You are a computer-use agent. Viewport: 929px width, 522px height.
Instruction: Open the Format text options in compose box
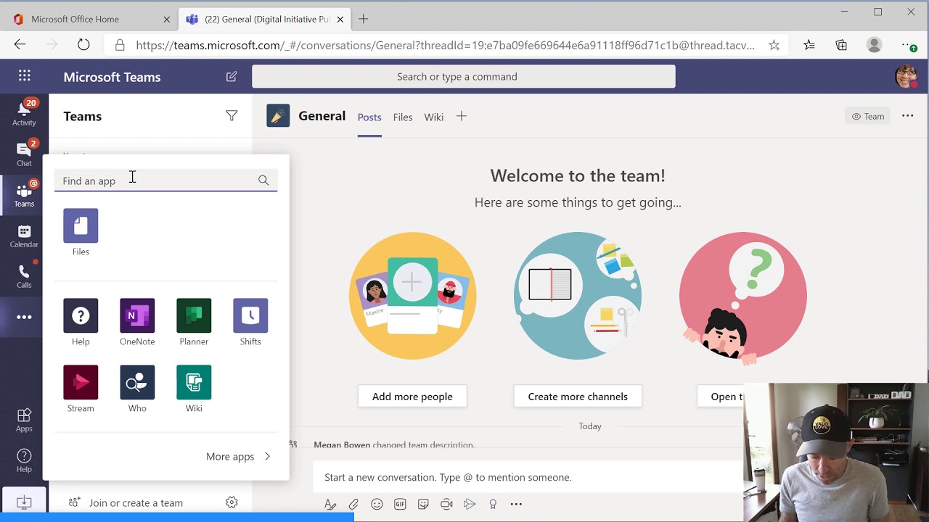[330, 504]
